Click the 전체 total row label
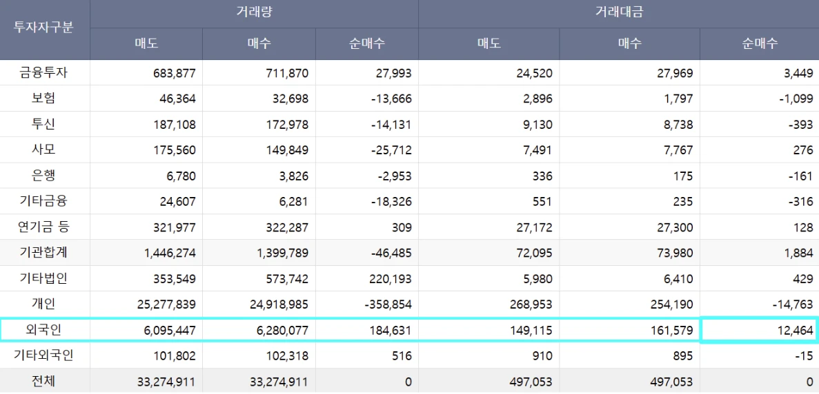The height and width of the screenshot is (394, 819). pos(44,382)
